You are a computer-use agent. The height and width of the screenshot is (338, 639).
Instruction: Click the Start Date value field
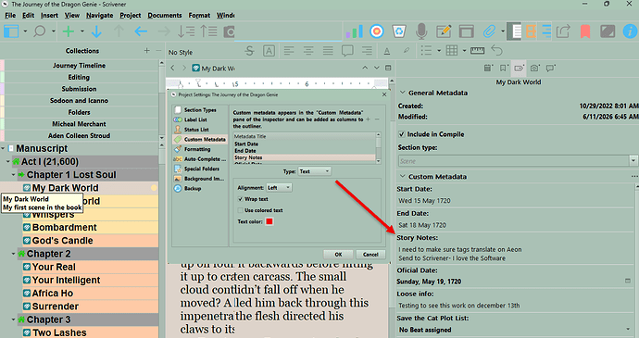pos(516,201)
